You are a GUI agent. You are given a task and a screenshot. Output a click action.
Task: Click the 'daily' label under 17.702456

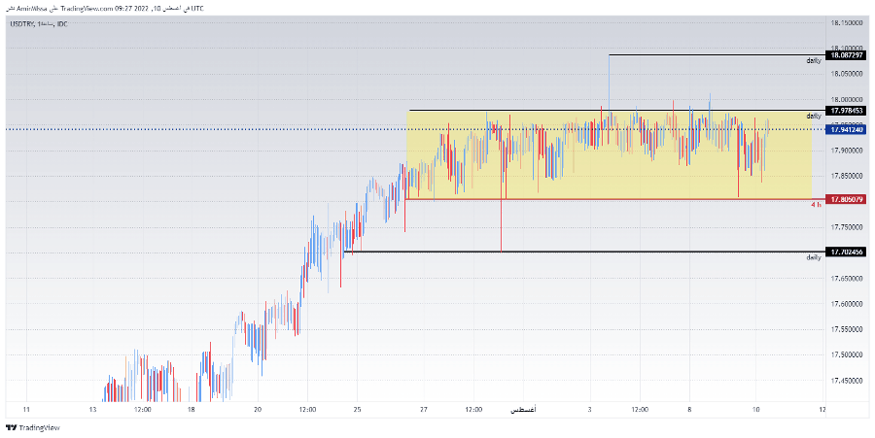tap(814, 257)
